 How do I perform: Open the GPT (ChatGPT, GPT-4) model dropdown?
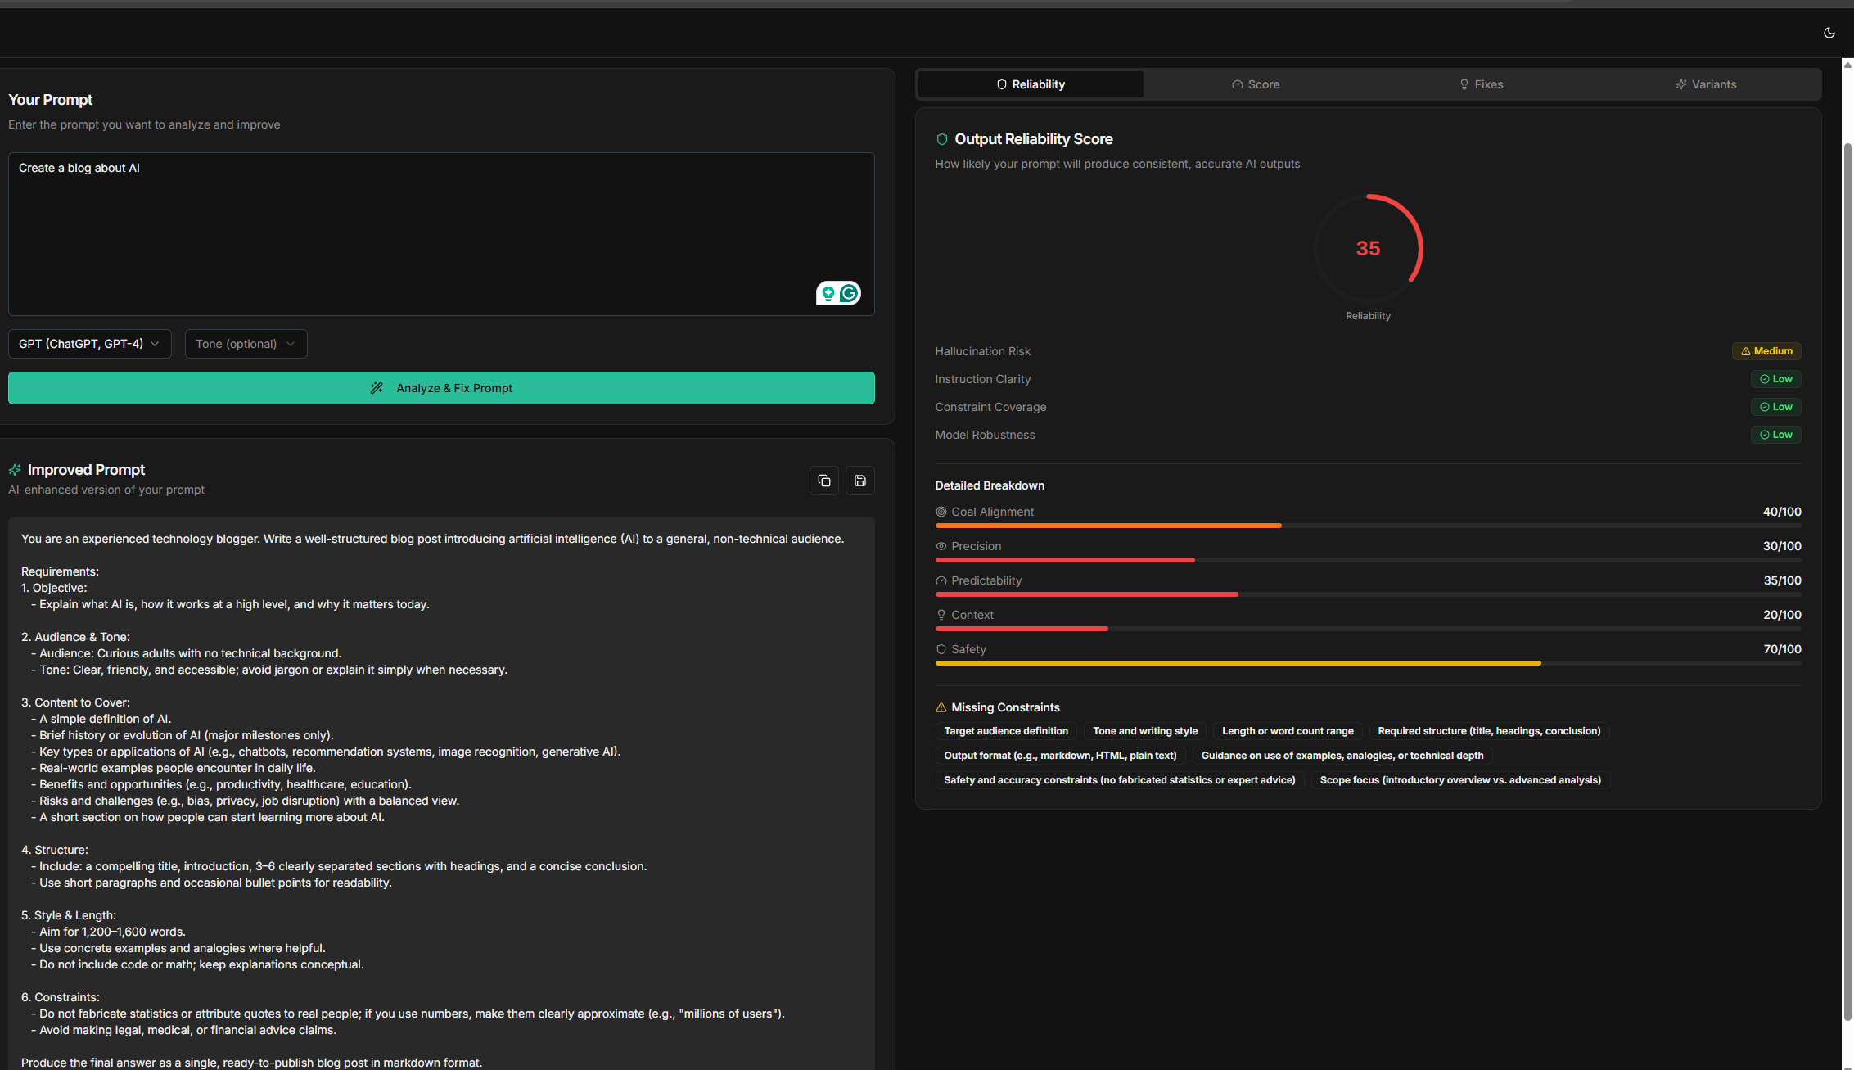pyautogui.click(x=89, y=344)
